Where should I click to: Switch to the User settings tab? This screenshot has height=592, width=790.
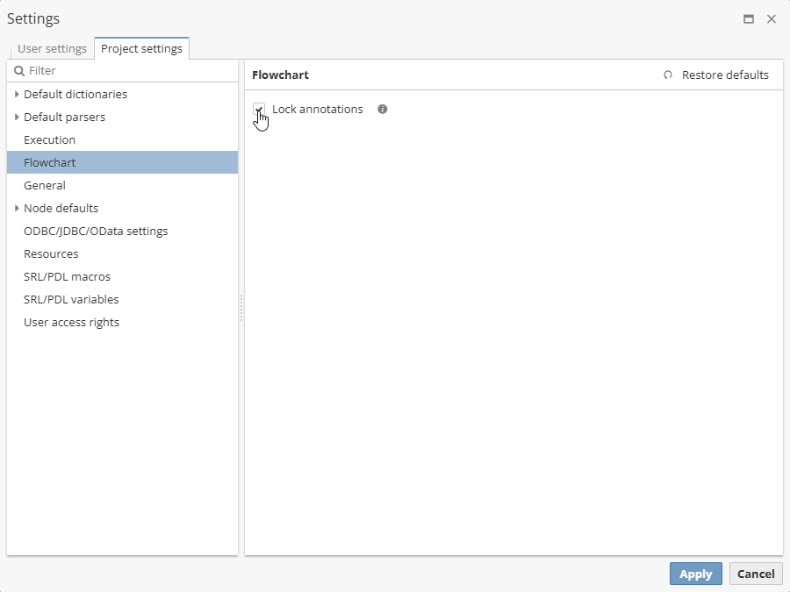click(52, 49)
